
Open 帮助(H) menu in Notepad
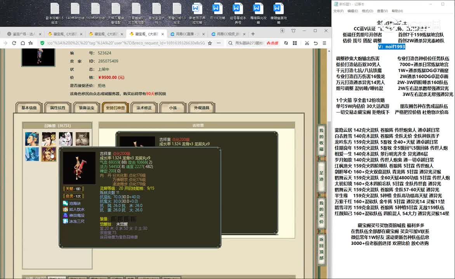[397, 11]
